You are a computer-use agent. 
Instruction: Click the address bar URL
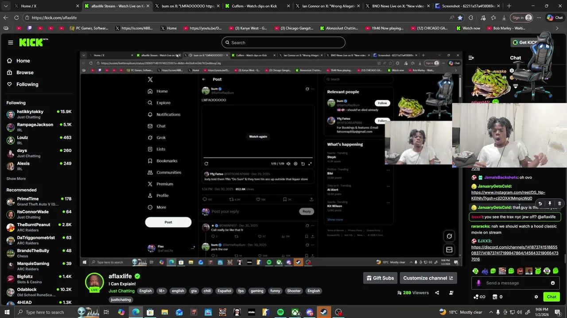(54, 18)
